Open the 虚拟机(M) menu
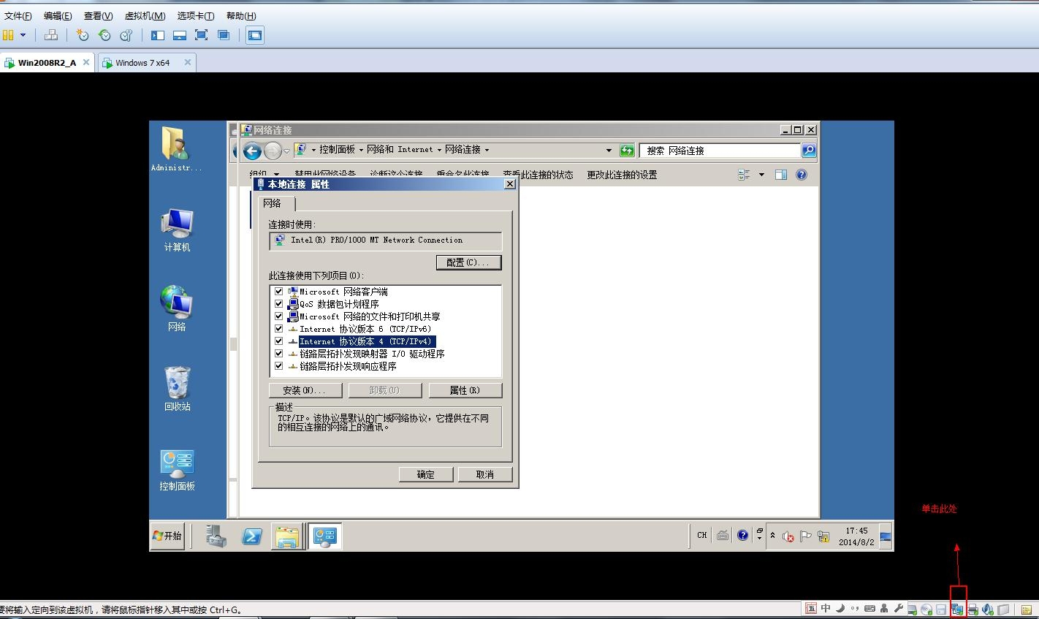The image size is (1039, 619). 145,15
